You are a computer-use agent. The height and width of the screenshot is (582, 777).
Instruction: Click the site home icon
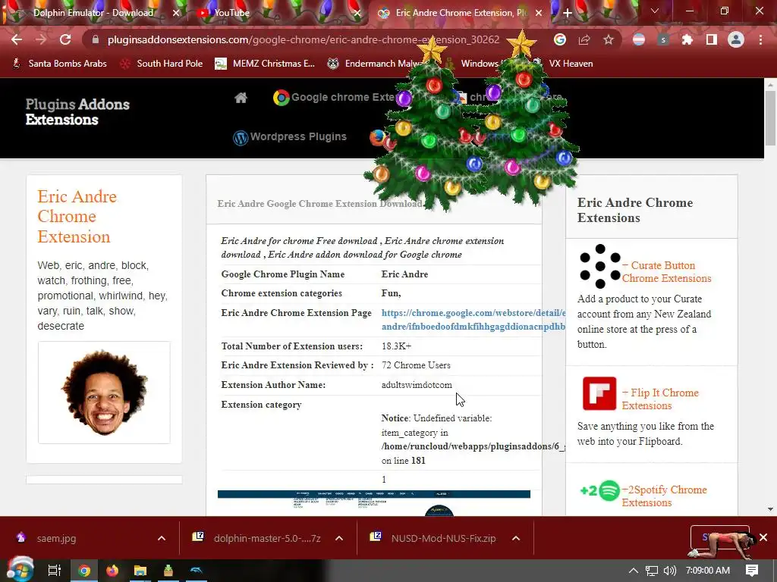241,98
